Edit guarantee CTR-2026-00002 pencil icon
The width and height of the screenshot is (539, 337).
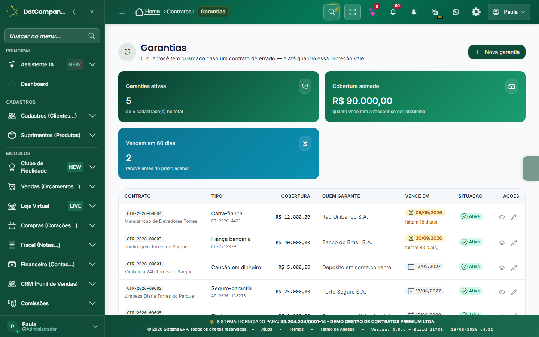[x=514, y=292]
